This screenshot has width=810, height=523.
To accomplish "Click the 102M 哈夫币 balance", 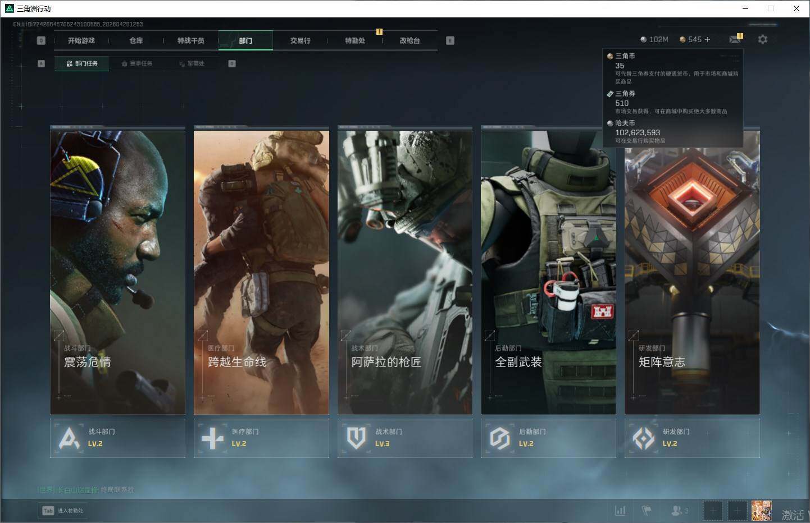I will point(654,39).
